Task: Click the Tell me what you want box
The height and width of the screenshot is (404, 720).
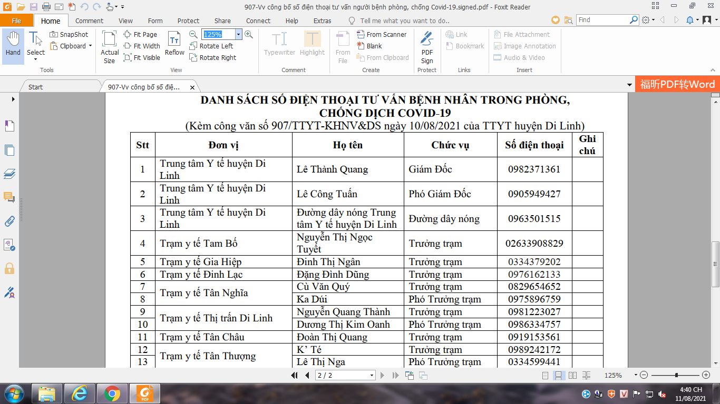Action: coord(405,21)
